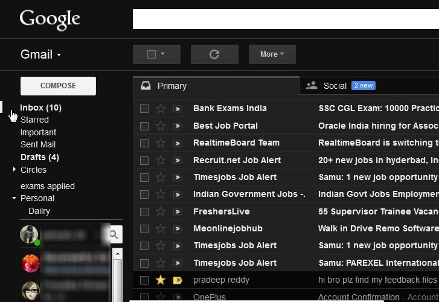This screenshot has width=439, height=302.
Task: Star the FreshersLive email
Action: pyautogui.click(x=161, y=211)
